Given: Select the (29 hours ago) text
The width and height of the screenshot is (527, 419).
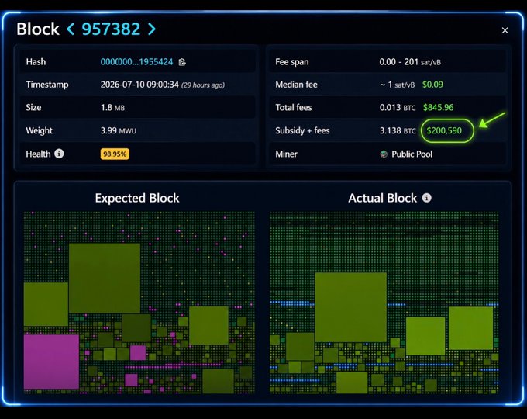Looking at the screenshot, I should click(203, 85).
